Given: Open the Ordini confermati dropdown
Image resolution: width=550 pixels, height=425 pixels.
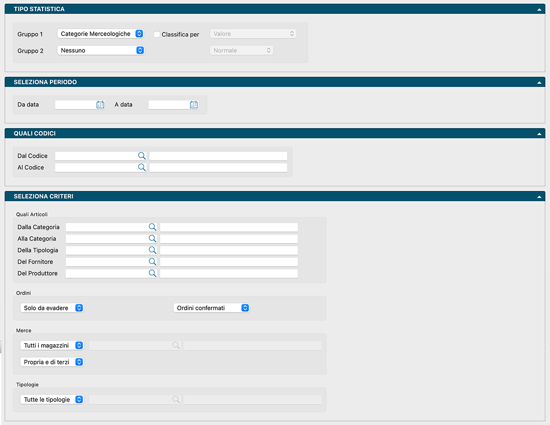Looking at the screenshot, I should [211, 308].
